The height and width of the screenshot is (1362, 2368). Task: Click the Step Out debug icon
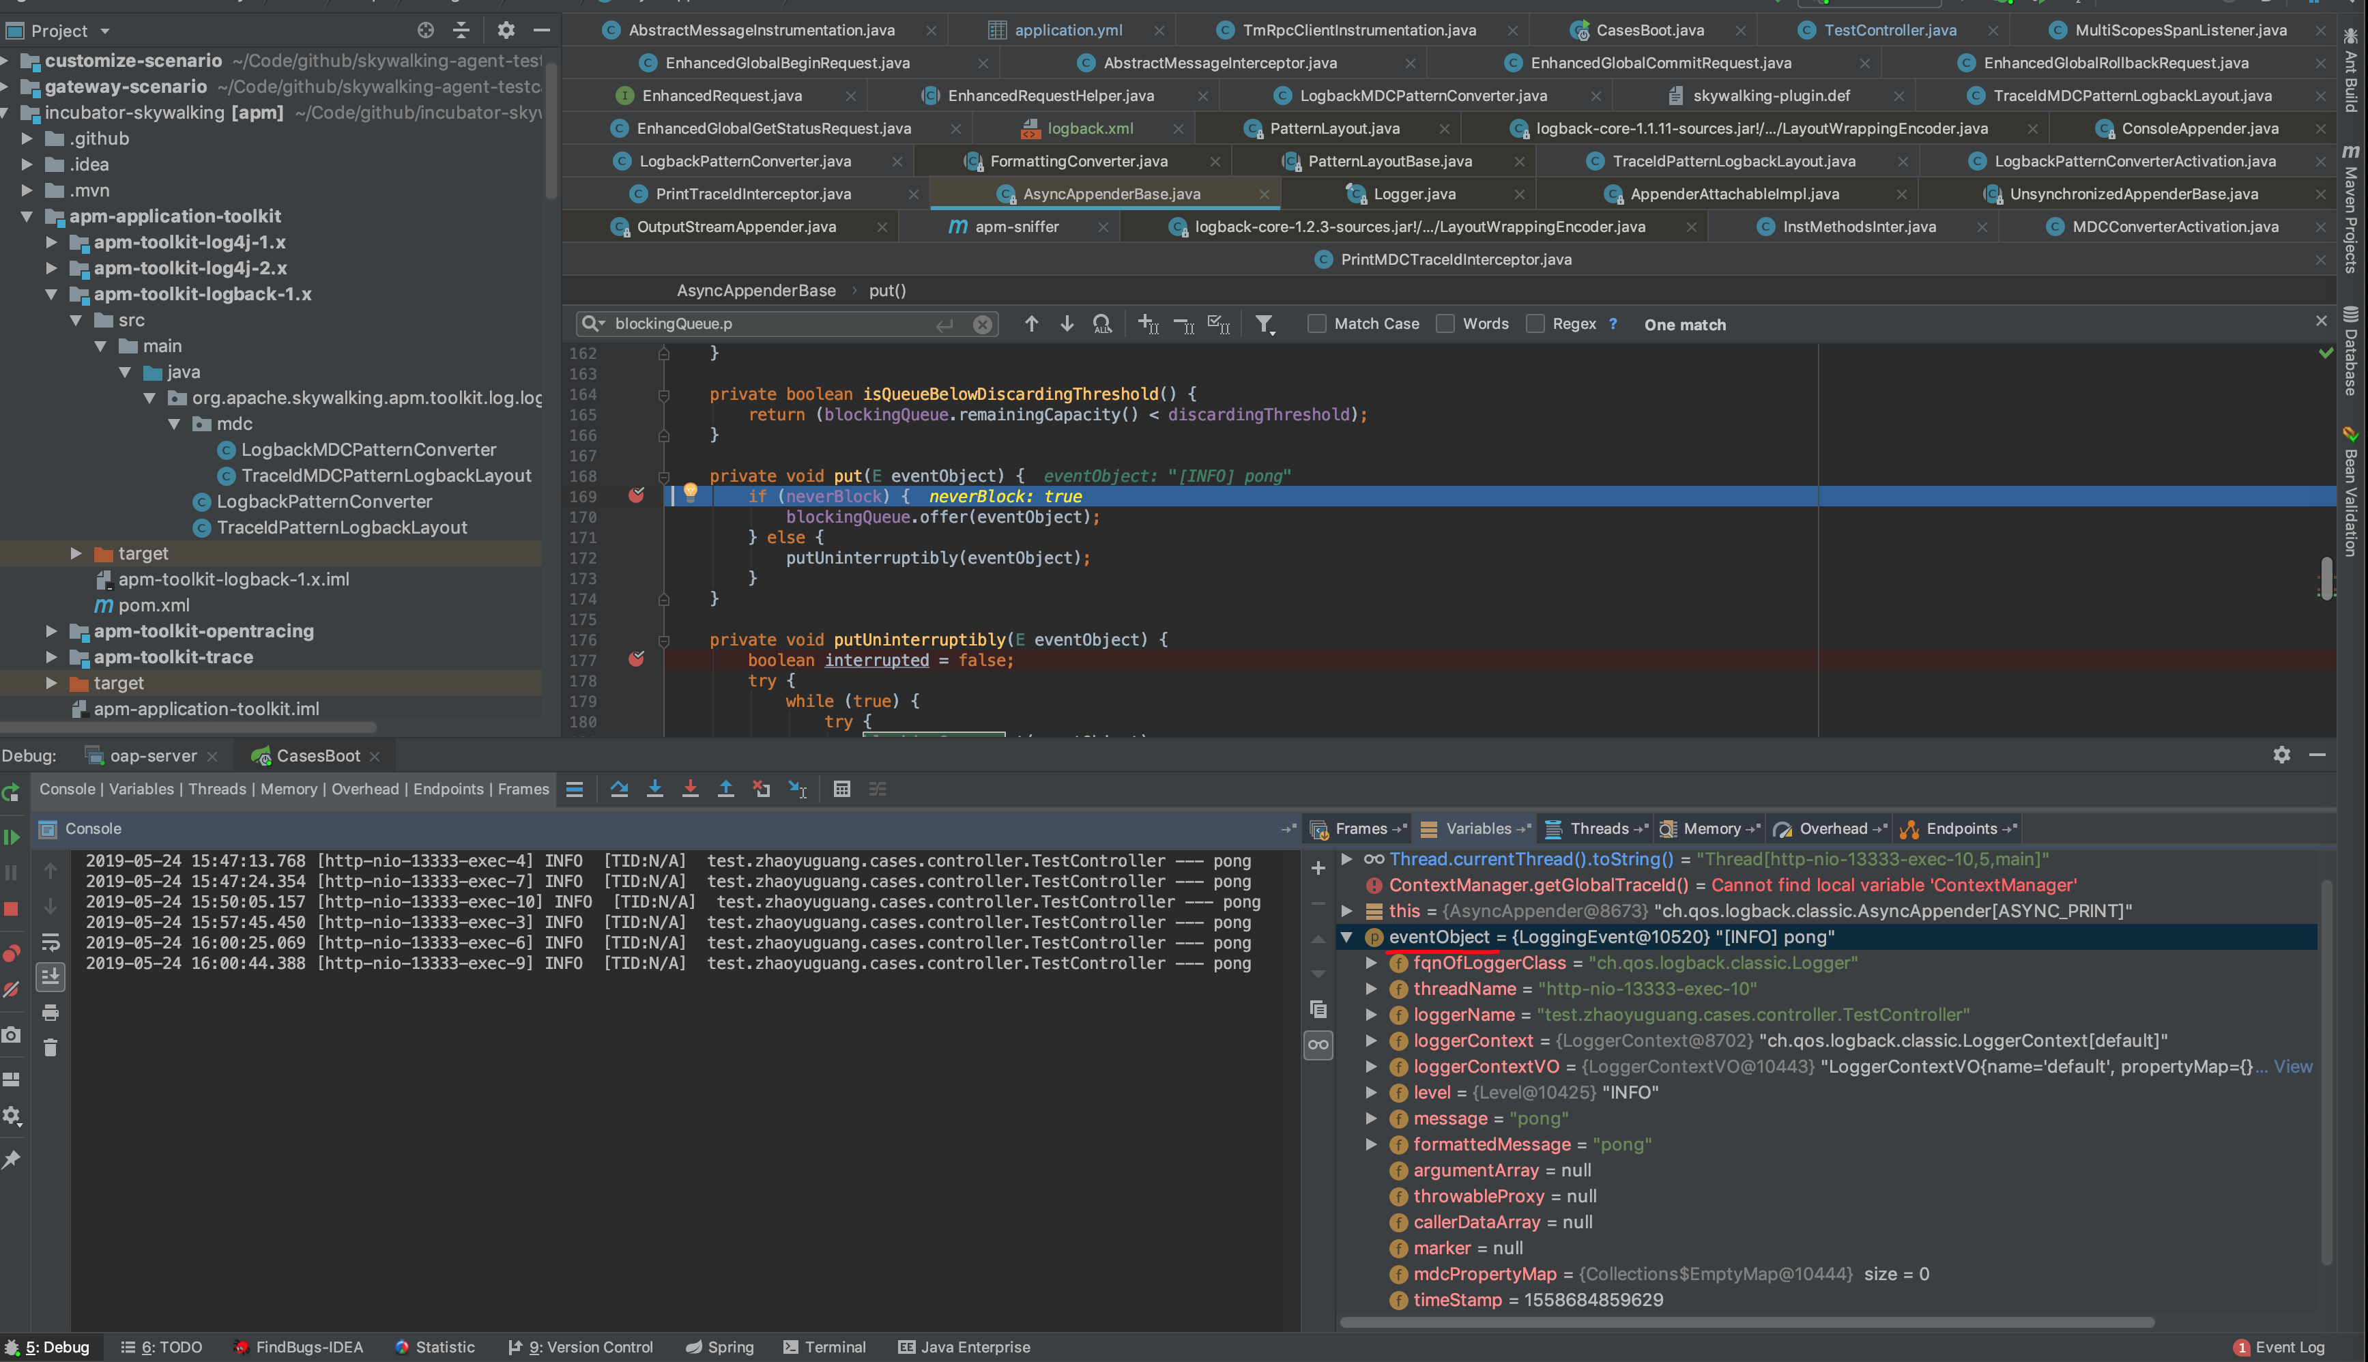pyautogui.click(x=725, y=789)
